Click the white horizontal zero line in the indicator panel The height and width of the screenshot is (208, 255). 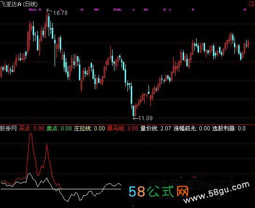tap(61, 189)
